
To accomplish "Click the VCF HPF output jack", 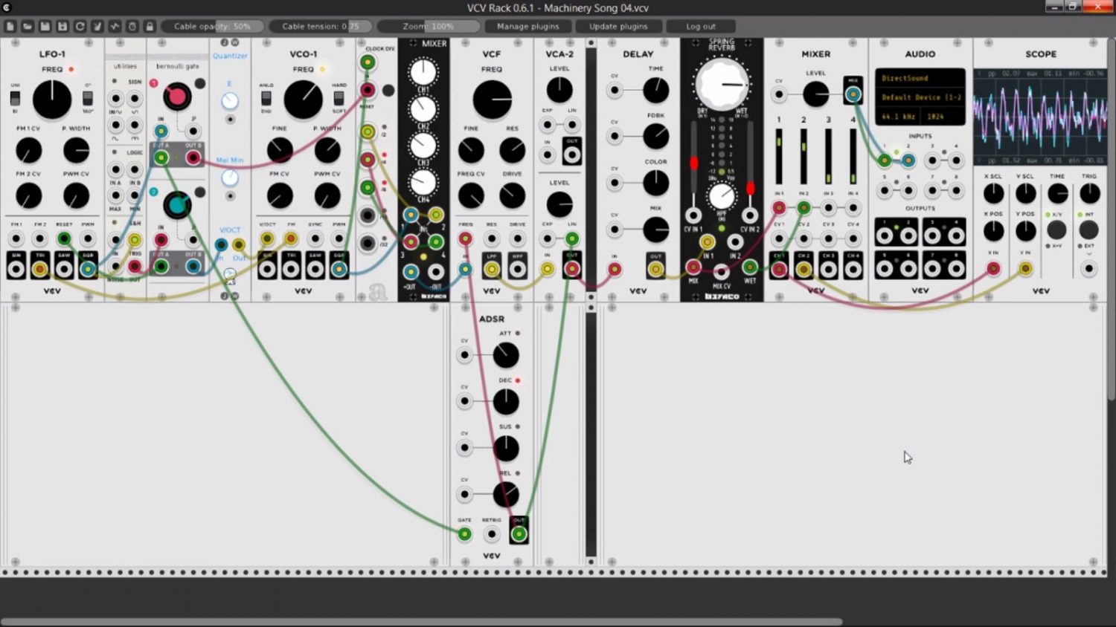I will coord(517,269).
